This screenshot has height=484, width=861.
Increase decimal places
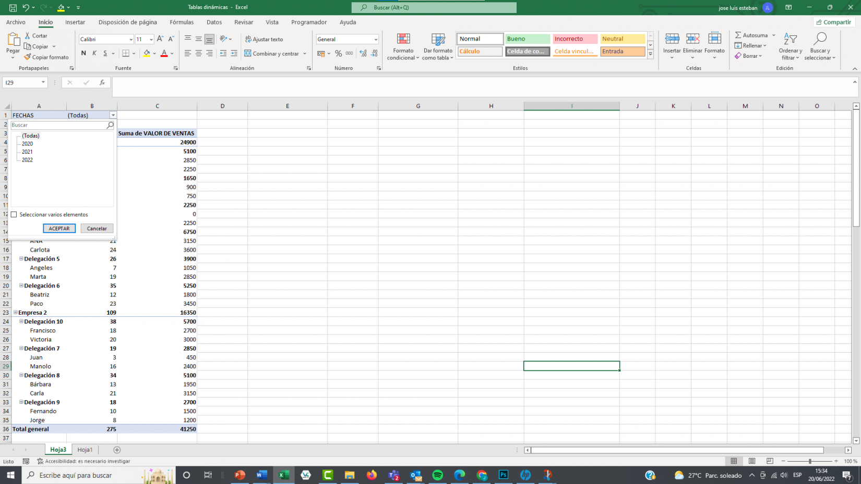tap(363, 53)
